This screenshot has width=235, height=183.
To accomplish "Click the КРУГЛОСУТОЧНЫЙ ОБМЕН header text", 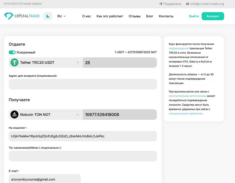I will click(23, 4).
